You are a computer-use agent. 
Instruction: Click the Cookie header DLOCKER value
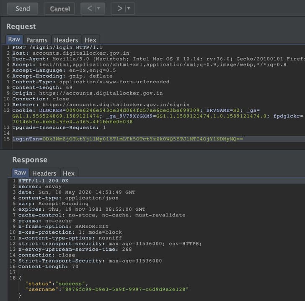tap(133, 110)
